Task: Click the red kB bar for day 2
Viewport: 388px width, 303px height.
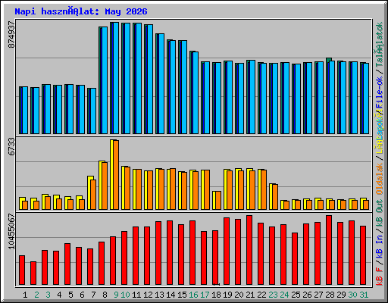Action: pyautogui.click(x=33, y=273)
